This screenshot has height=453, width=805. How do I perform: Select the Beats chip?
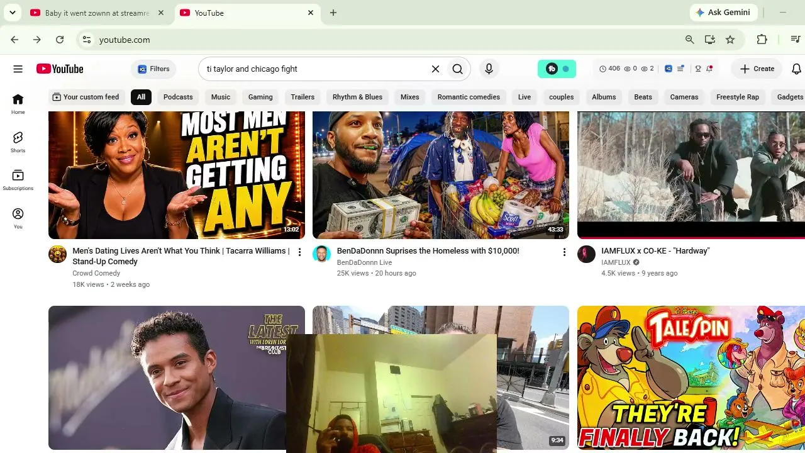643,97
